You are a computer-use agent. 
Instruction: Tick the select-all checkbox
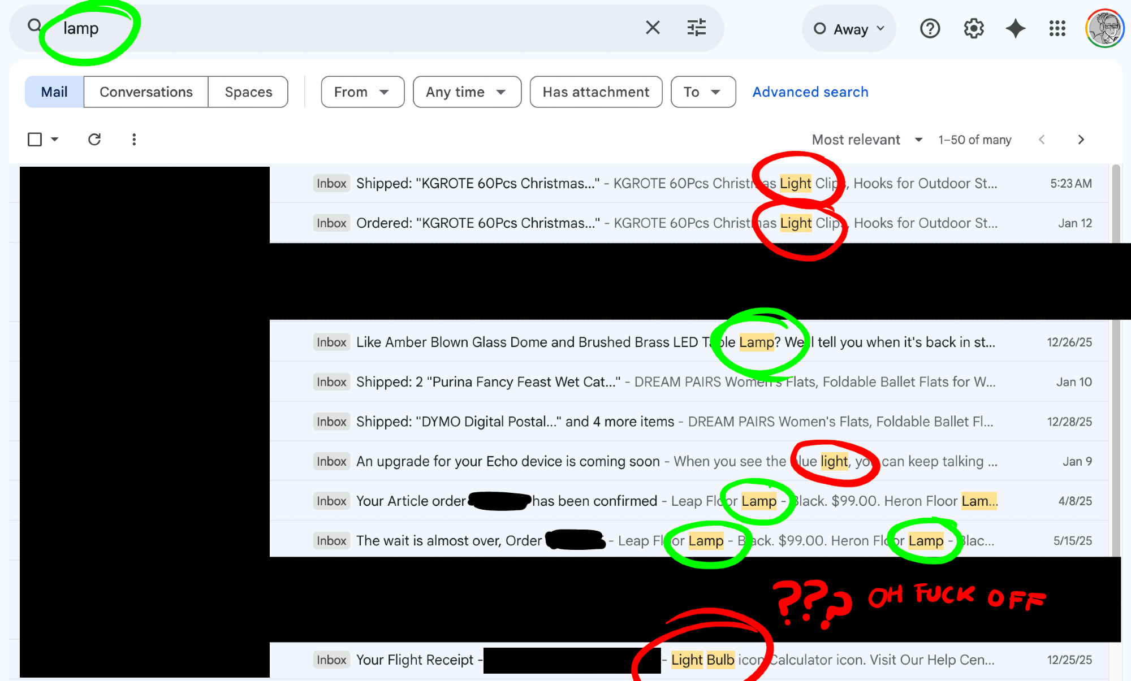pyautogui.click(x=35, y=139)
